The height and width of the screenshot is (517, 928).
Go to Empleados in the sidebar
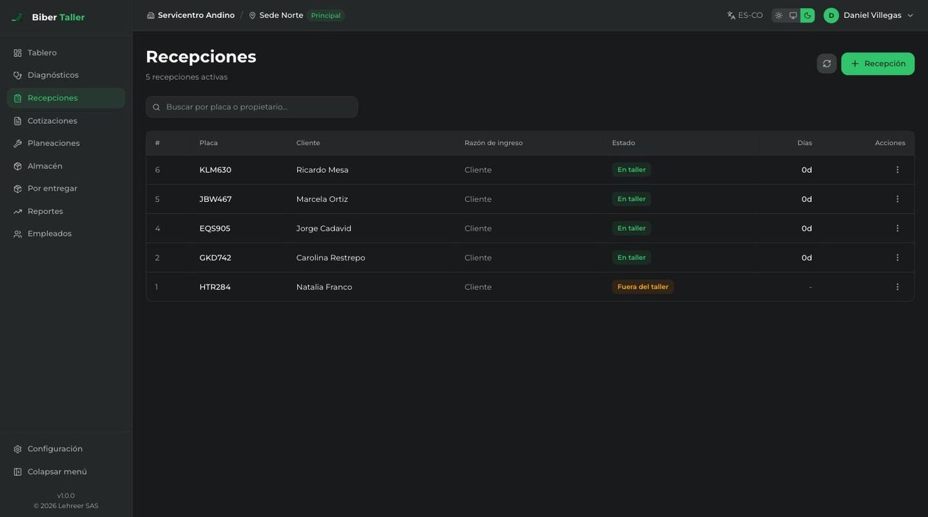click(66, 233)
